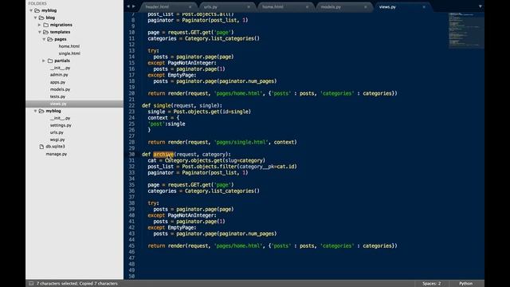Collapse the inner myblog folder triangle

point(35,111)
